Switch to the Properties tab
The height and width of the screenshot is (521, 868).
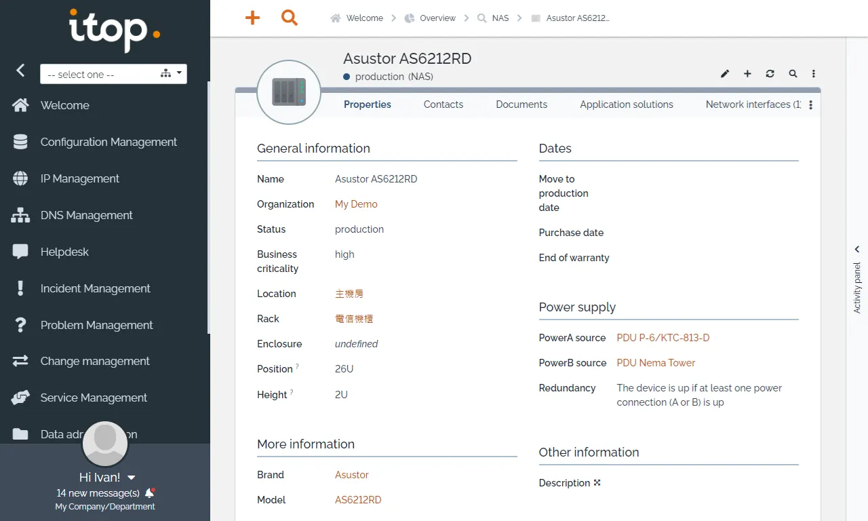[x=368, y=104]
